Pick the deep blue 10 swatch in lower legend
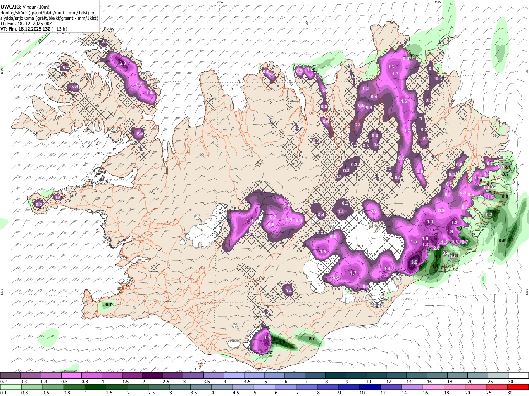Viewport: 529px width, 396px height. pos(370,387)
